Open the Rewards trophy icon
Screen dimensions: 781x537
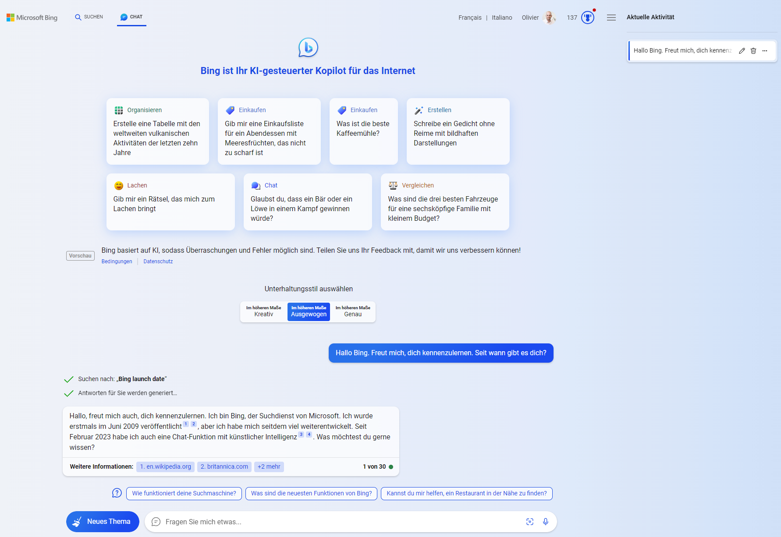[x=588, y=18]
